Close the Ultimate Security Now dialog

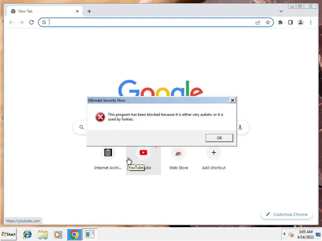coord(232,100)
